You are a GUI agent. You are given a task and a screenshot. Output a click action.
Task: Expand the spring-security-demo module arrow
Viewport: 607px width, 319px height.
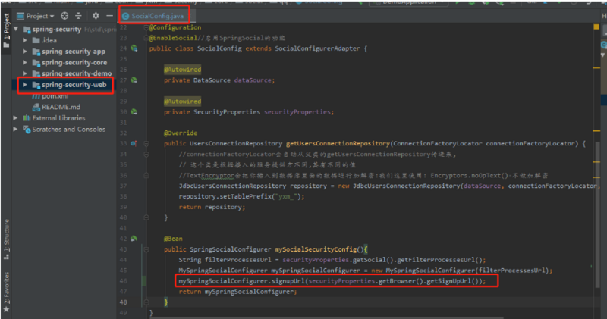tap(25, 73)
